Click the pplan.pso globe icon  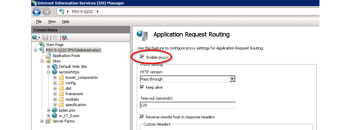click(x=55, y=110)
